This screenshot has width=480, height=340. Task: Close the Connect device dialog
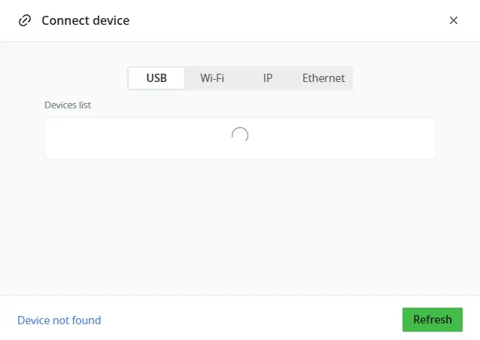[454, 20]
